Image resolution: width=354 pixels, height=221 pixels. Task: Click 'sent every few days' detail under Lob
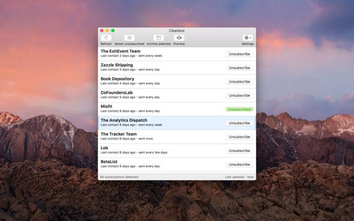point(153,152)
